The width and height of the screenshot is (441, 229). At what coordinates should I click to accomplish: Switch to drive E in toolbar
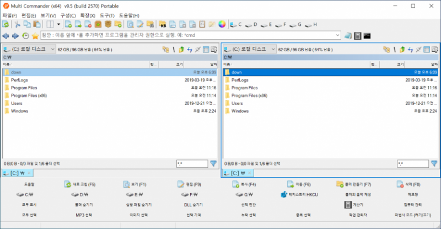point(266,25)
